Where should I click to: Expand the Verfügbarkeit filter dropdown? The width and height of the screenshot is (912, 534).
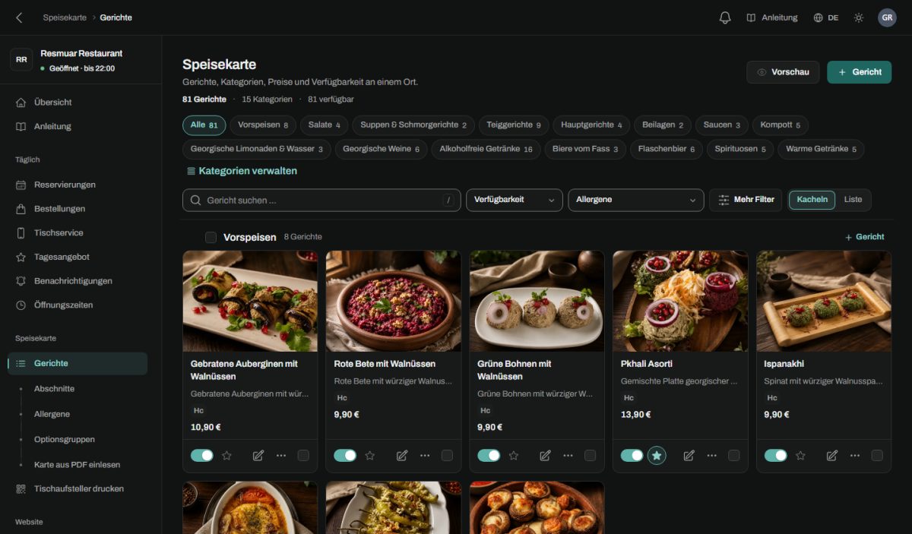click(515, 200)
